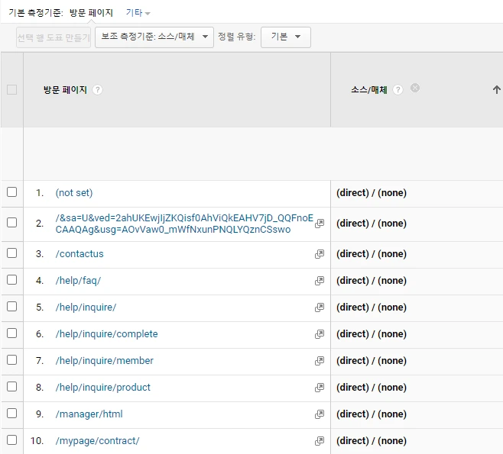Screen dimensions: 503x454
Task: Open external link icon for /contactus row
Action: 320,254
